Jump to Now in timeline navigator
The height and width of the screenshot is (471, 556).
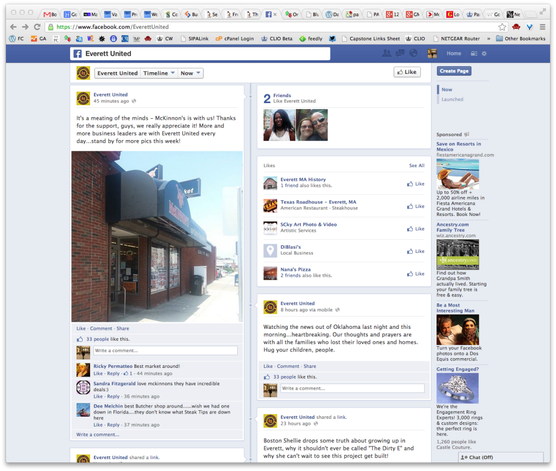click(x=447, y=90)
